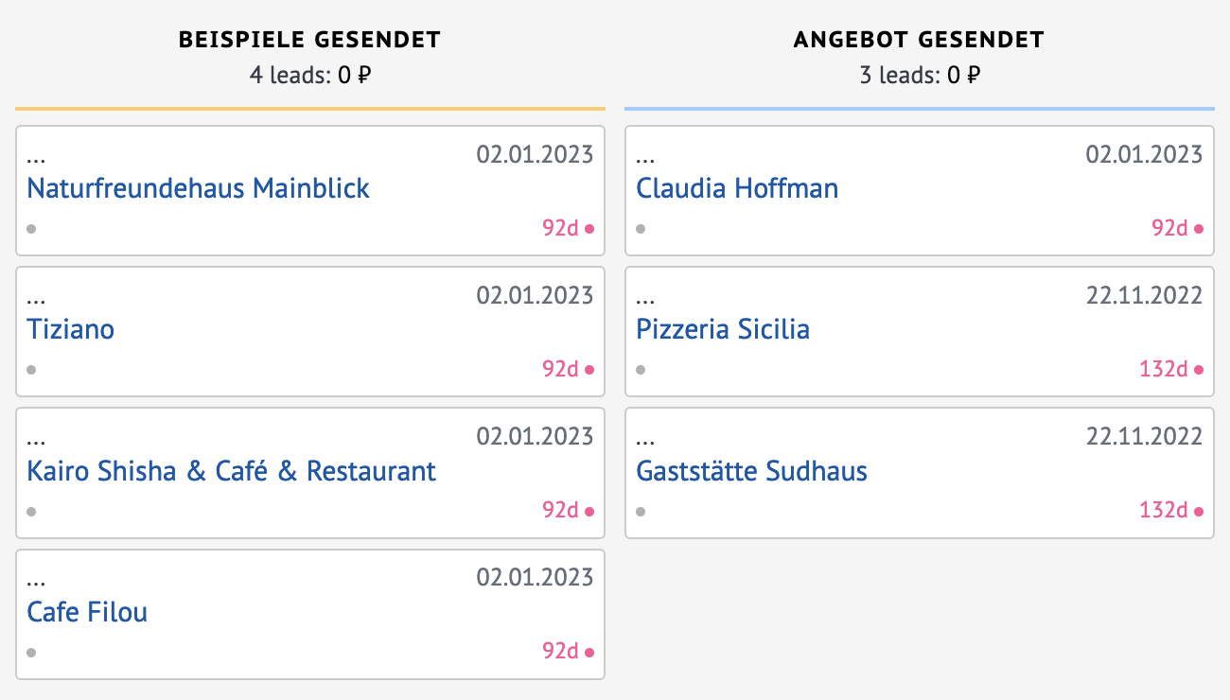The image size is (1230, 700).
Task: Open the Tiziano lead
Action: click(x=71, y=329)
